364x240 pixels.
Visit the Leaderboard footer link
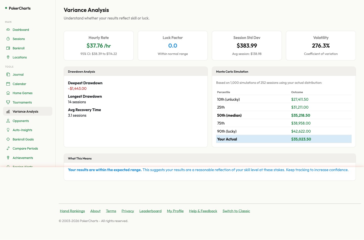(150, 211)
